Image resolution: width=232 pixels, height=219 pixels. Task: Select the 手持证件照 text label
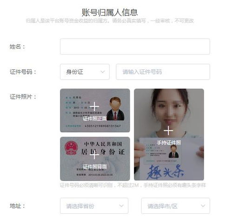coord(169,143)
